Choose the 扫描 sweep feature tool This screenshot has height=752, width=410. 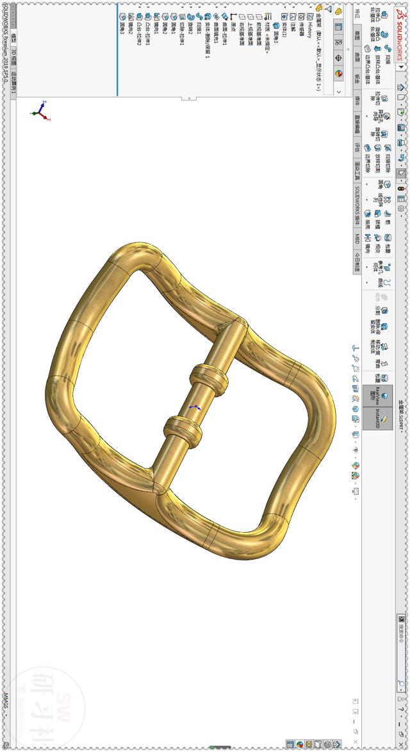tap(388, 54)
